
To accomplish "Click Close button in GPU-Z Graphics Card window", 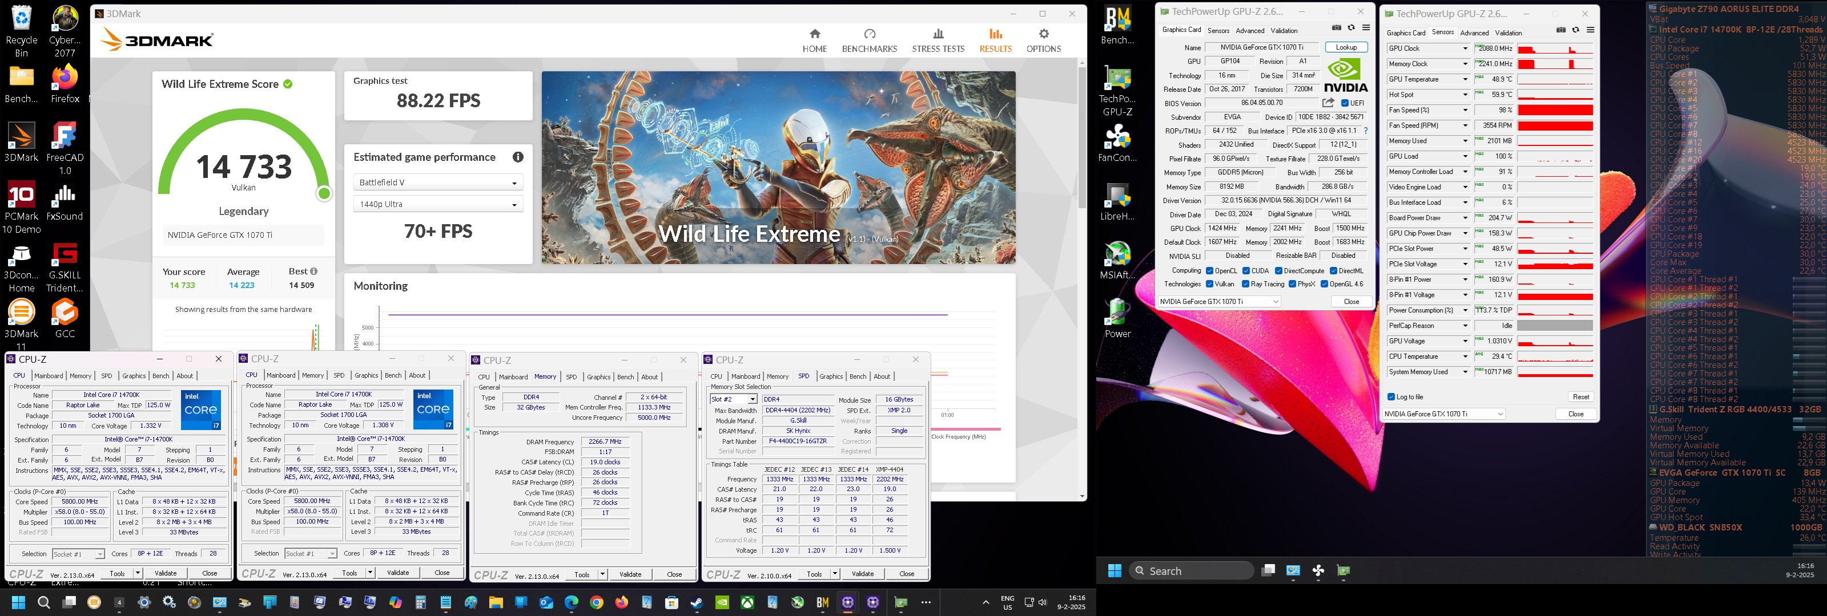I will pos(1352,301).
